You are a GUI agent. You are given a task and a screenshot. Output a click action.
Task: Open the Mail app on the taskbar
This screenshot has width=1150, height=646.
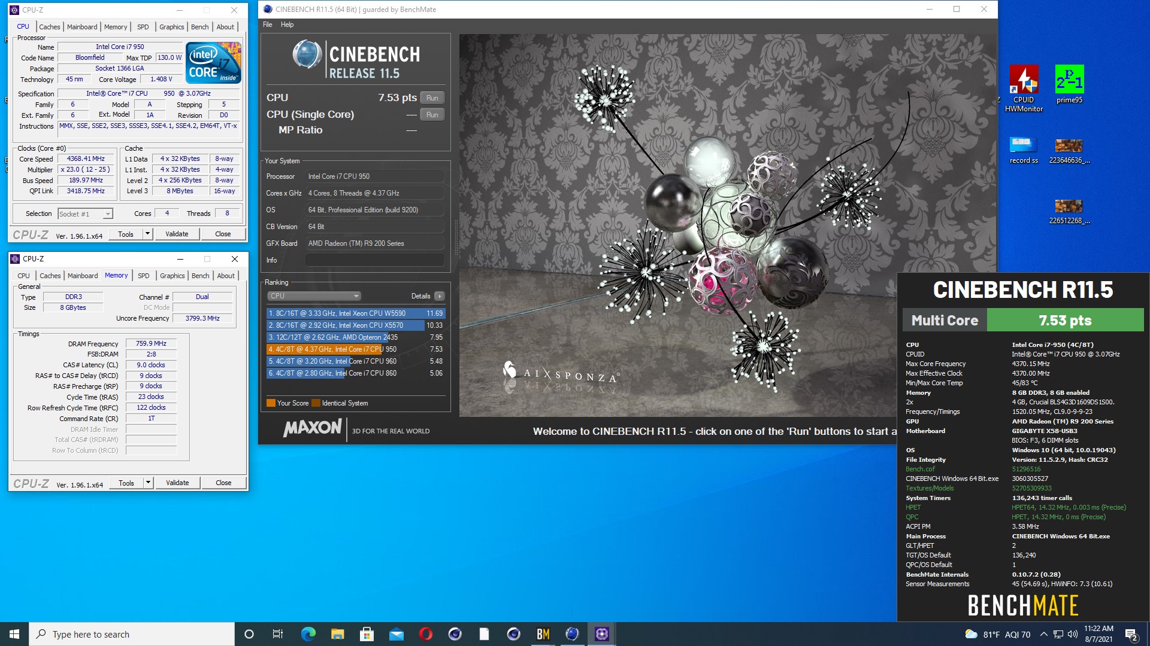396,634
